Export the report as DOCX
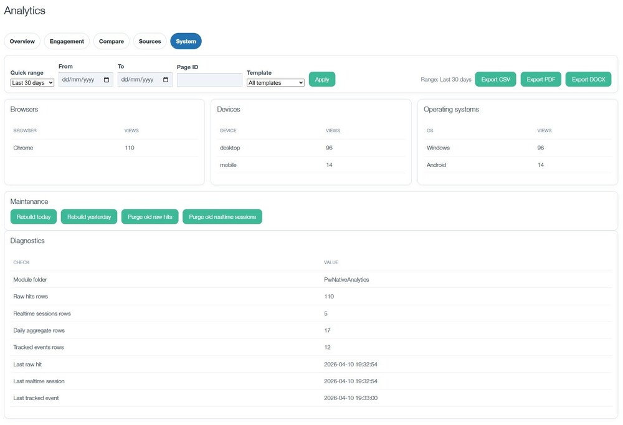Viewport: 623px width, 425px height. click(588, 80)
